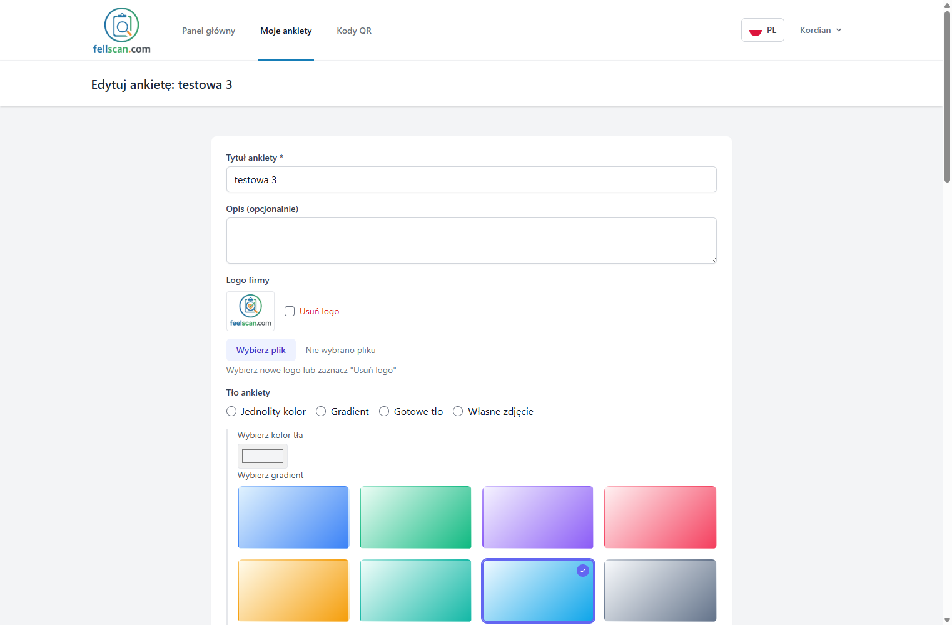The image size is (952, 625).
Task: Select 'Własne zdjęcie' radio button
Action: [x=458, y=411]
